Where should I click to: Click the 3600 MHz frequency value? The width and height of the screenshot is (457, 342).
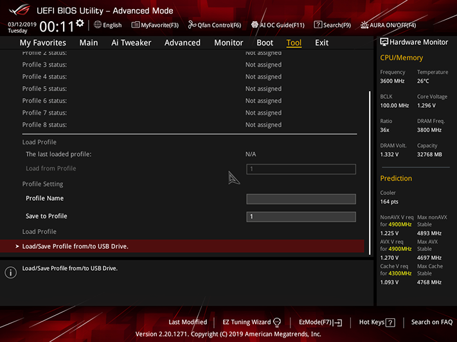(x=392, y=81)
